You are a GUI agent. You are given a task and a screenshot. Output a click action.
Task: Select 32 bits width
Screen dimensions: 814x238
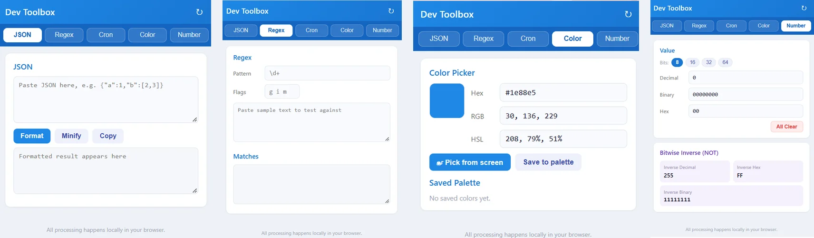(709, 62)
